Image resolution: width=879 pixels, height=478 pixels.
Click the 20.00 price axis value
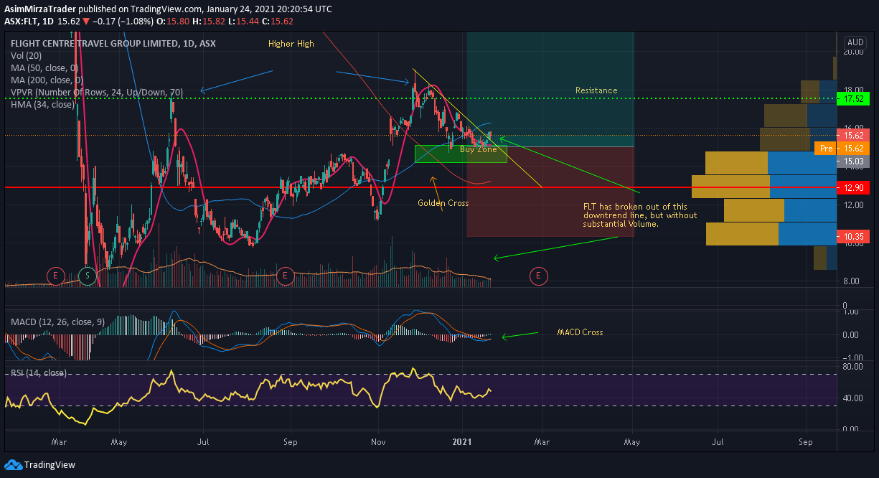click(x=854, y=52)
